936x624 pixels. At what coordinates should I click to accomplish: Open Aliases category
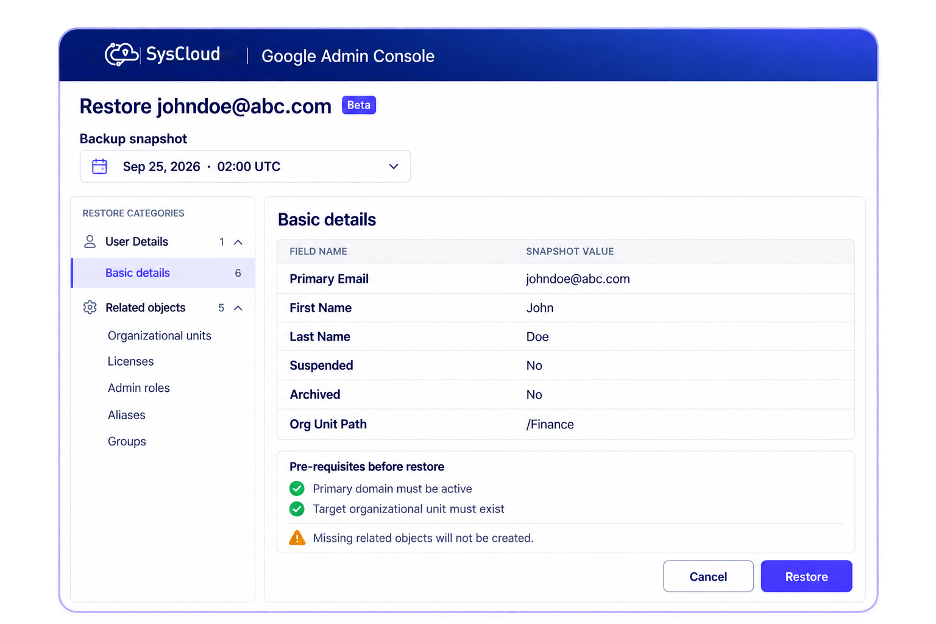pyautogui.click(x=126, y=415)
